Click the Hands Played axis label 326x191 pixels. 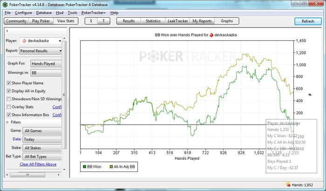coord(187,158)
